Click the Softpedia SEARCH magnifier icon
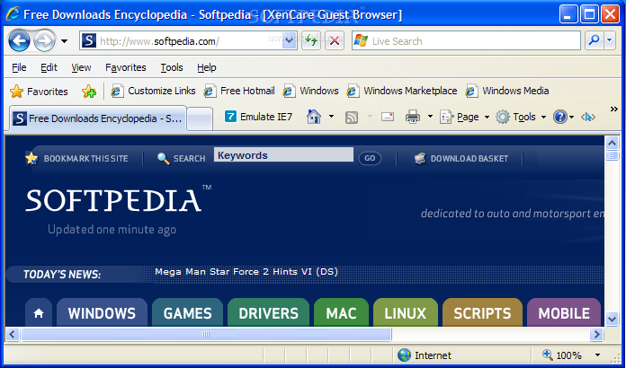Image resolution: width=626 pixels, height=368 pixels. 163,159
